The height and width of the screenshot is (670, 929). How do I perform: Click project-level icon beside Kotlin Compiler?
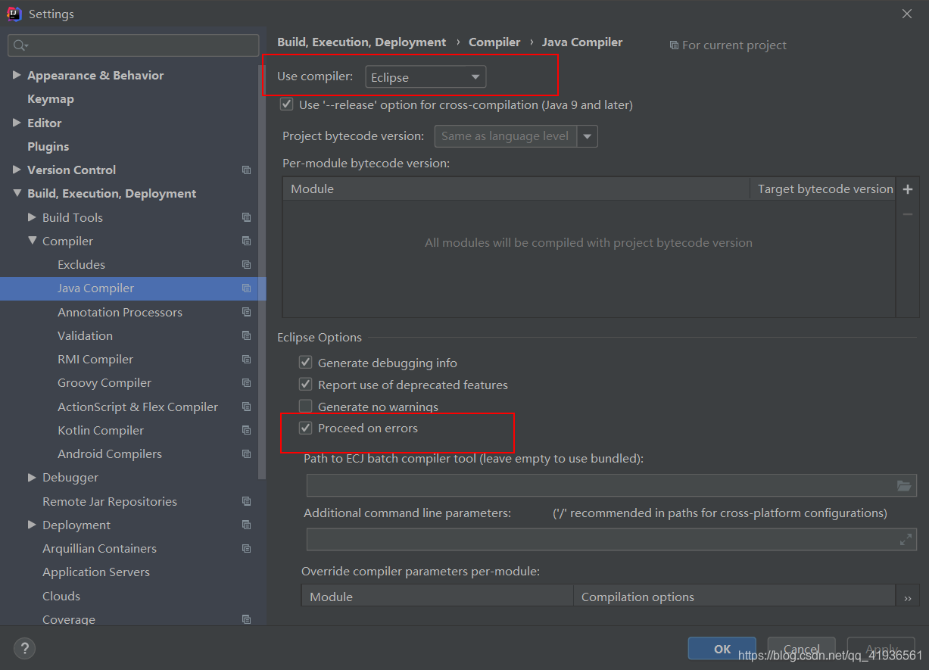tap(246, 430)
